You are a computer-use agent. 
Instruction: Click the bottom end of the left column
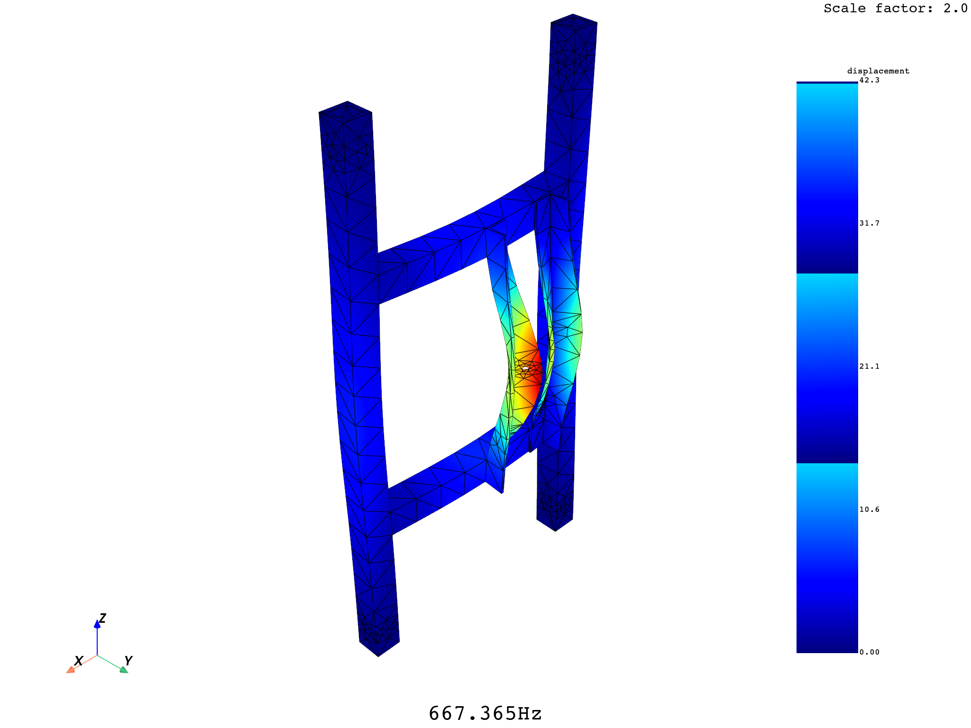[379, 645]
